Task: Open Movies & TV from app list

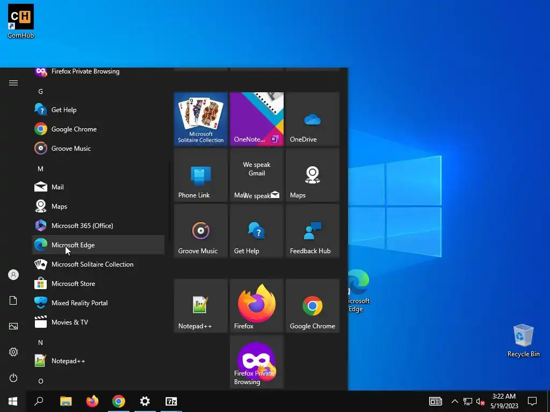Action: (x=98, y=322)
